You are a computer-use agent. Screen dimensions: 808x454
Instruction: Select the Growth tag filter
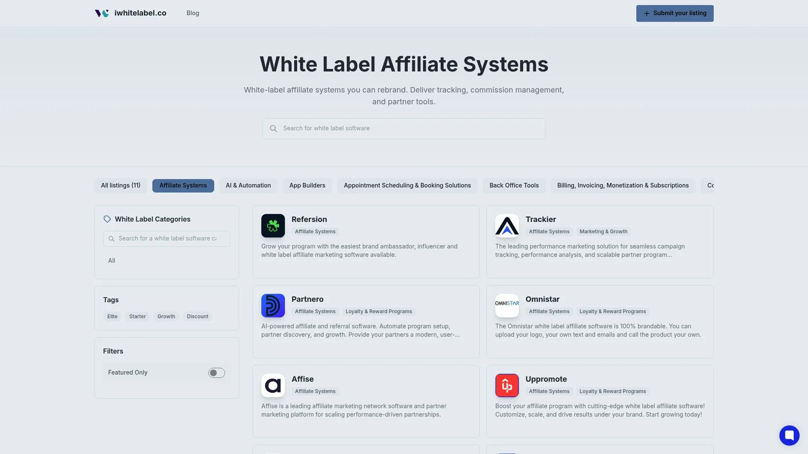[x=166, y=316]
